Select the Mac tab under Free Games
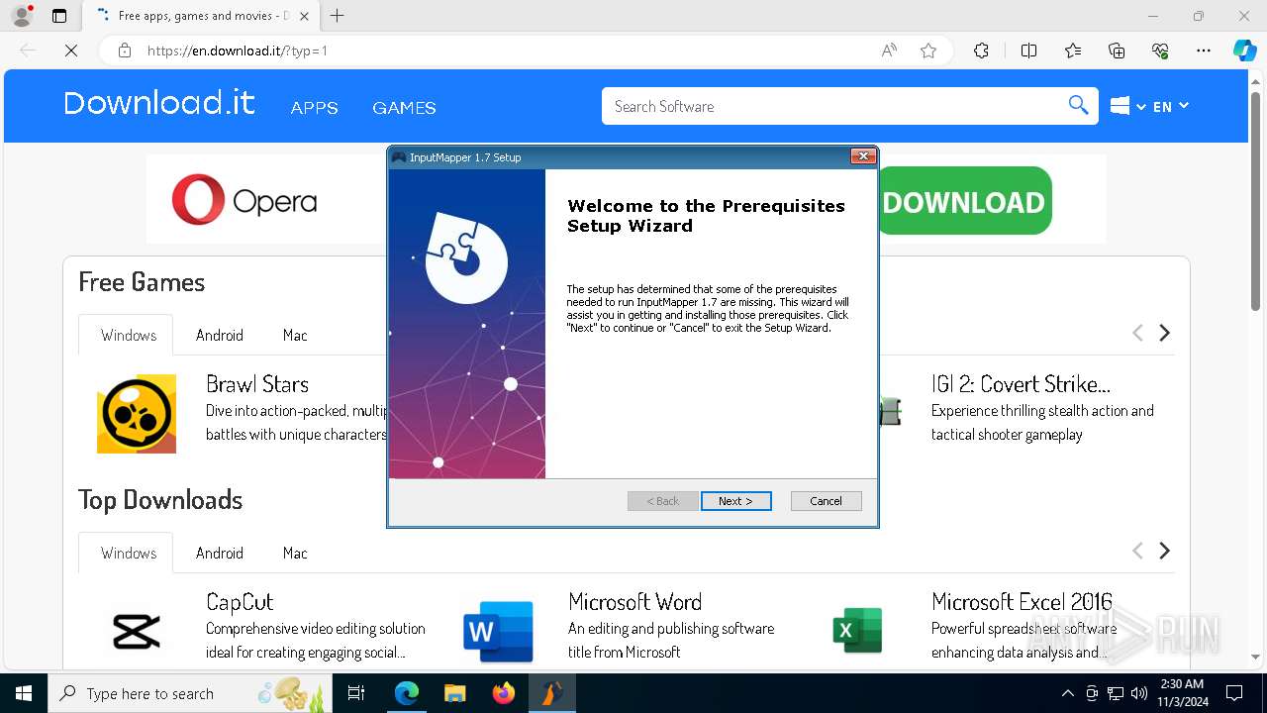This screenshot has width=1267, height=713. pyautogui.click(x=295, y=335)
